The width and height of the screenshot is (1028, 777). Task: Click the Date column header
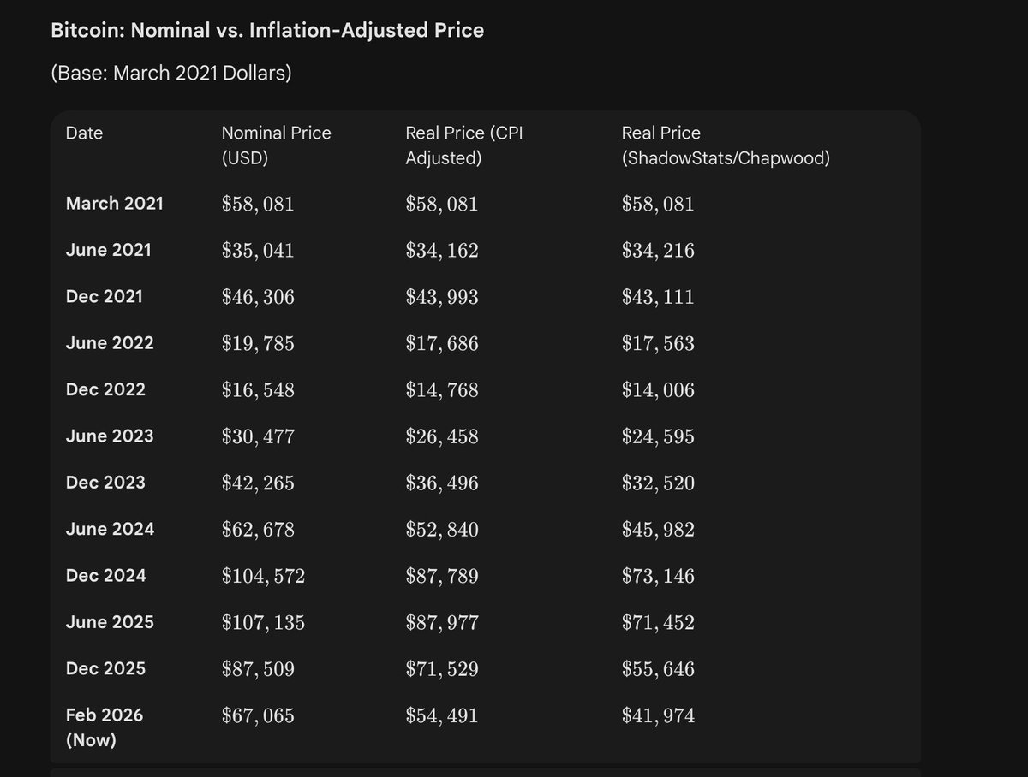pos(84,133)
